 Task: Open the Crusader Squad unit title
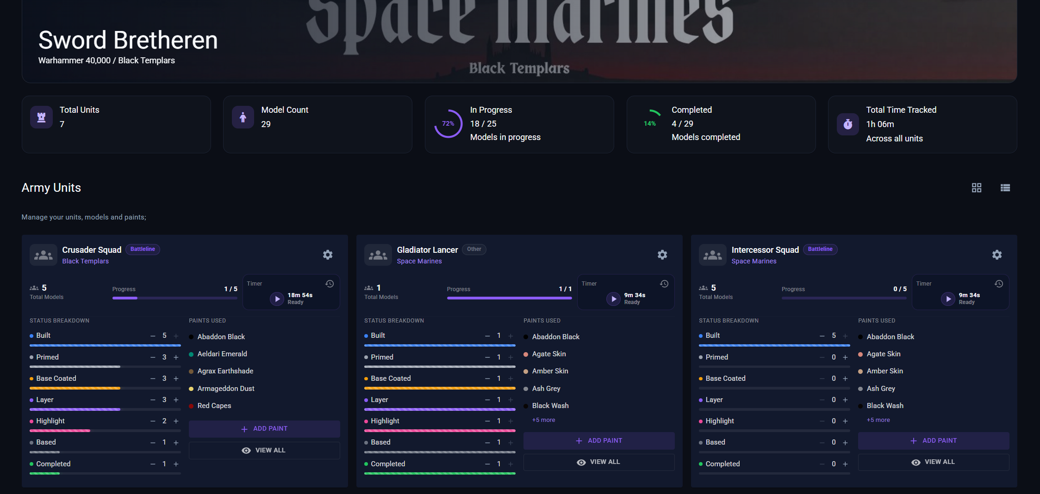[x=92, y=250]
